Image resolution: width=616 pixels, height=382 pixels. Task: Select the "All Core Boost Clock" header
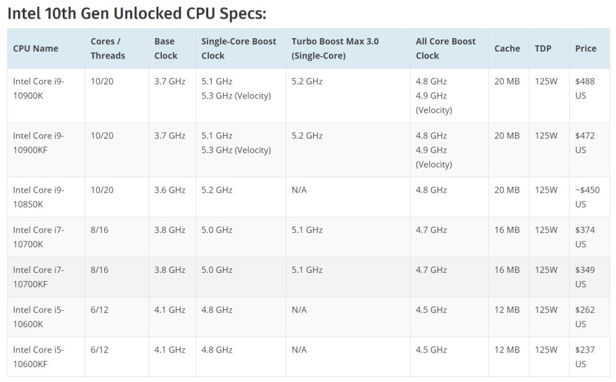tap(446, 49)
